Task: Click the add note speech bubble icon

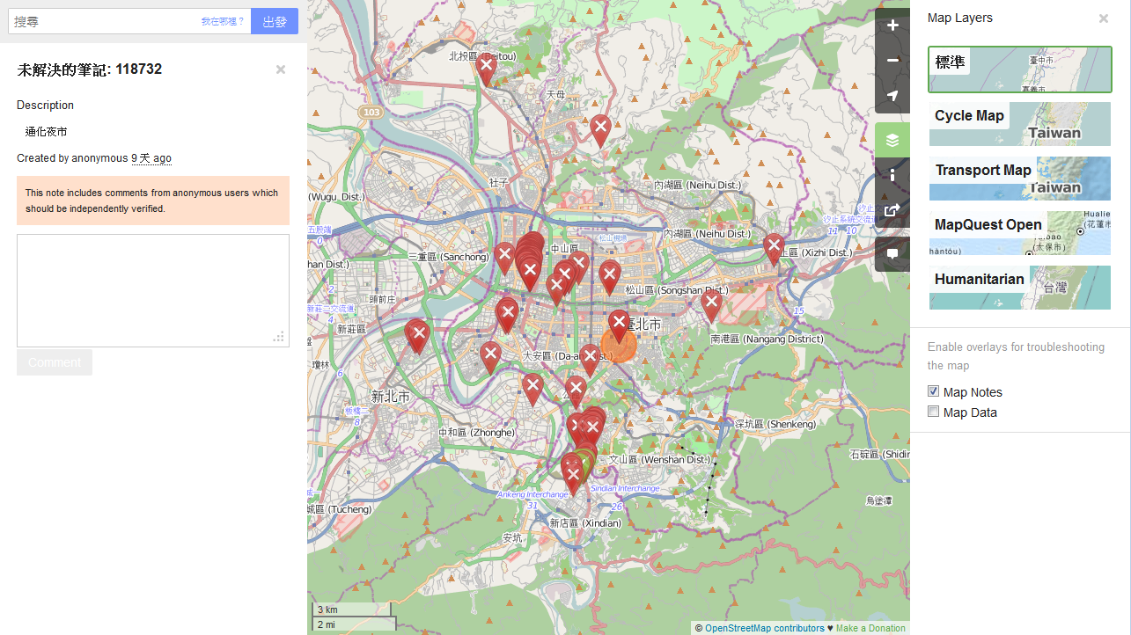Action: [x=892, y=253]
